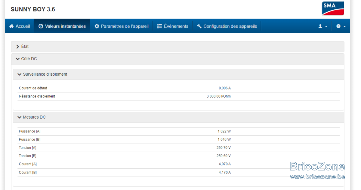This screenshot has width=361, height=190.
Task: Switch to Valeurs instantanées tab
Action: point(62,26)
